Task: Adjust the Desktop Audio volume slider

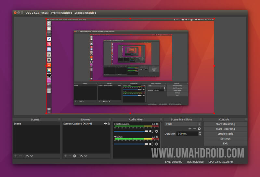Action: click(x=131, y=131)
